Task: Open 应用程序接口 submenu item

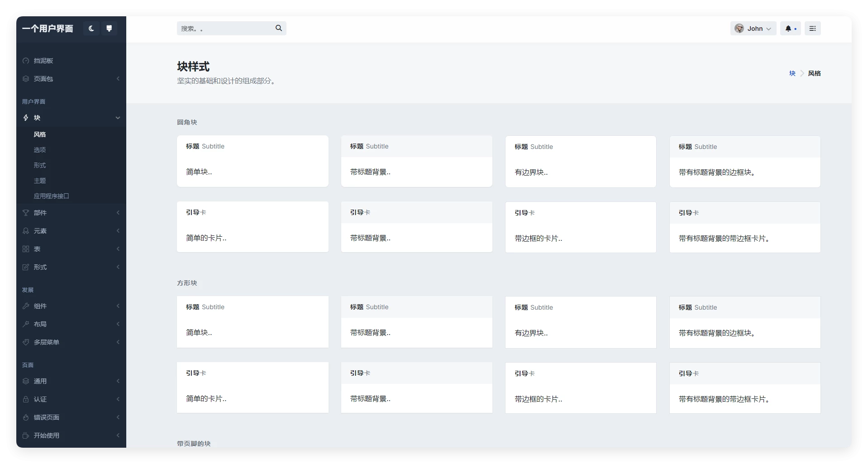Action: pyautogui.click(x=51, y=196)
